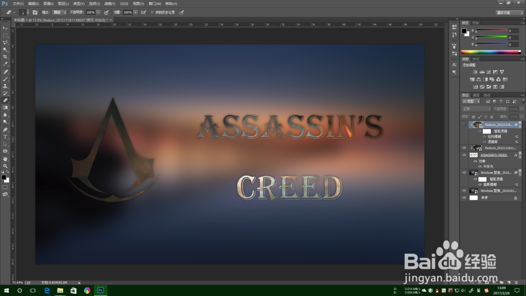The height and width of the screenshot is (296, 526).
Task: Select the Dodge tool
Action: (x=5, y=121)
